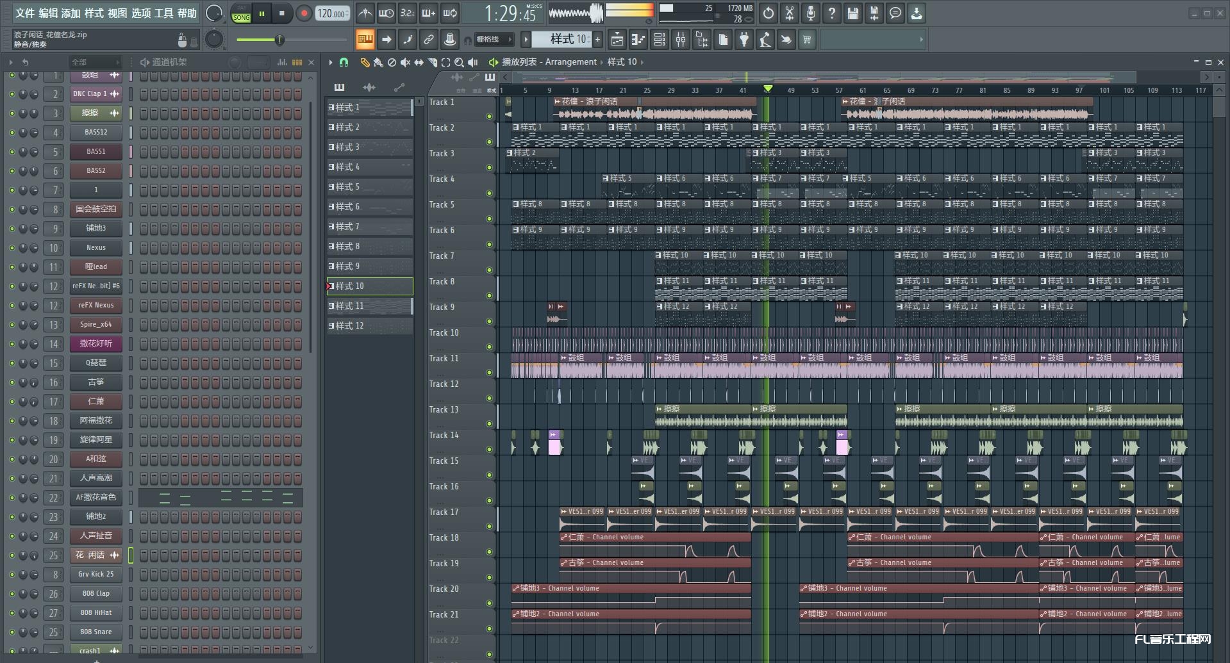
Task: Click the stop button
Action: [x=281, y=13]
